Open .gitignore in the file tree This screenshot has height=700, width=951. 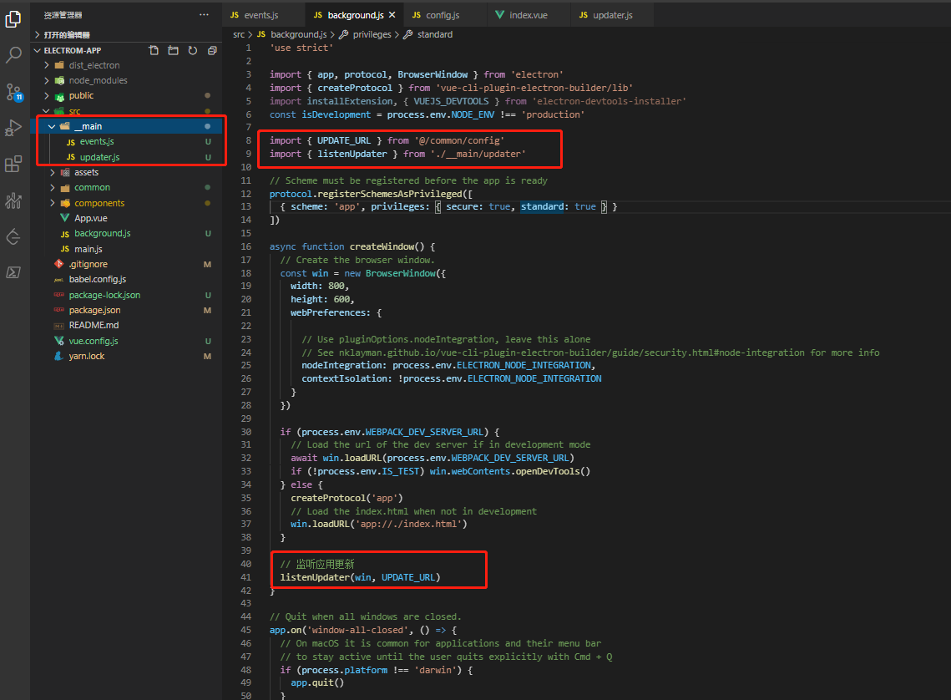pyautogui.click(x=88, y=265)
